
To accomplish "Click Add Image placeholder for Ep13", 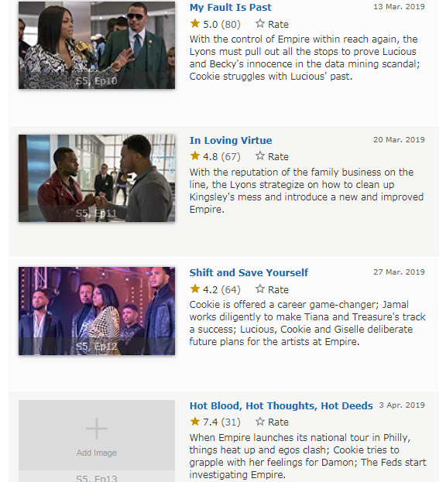I will 97,441.
